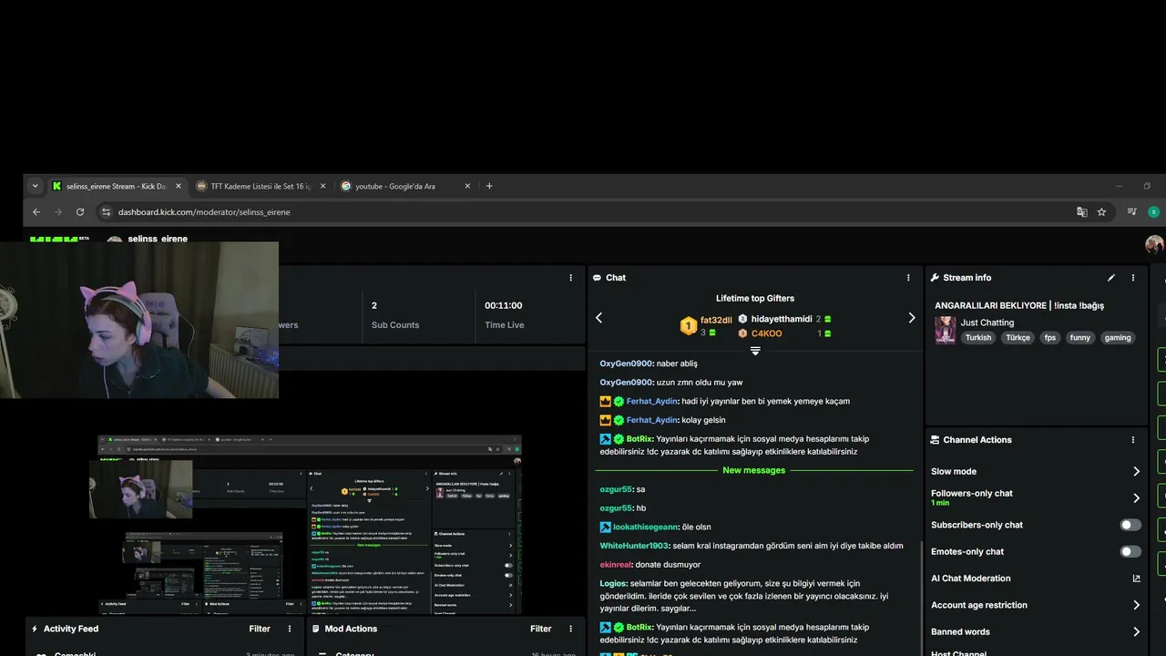Show previous top gifters with left arrow

598,317
